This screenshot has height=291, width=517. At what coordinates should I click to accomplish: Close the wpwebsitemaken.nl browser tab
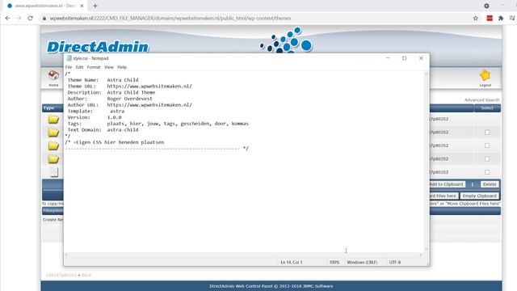tap(82, 6)
